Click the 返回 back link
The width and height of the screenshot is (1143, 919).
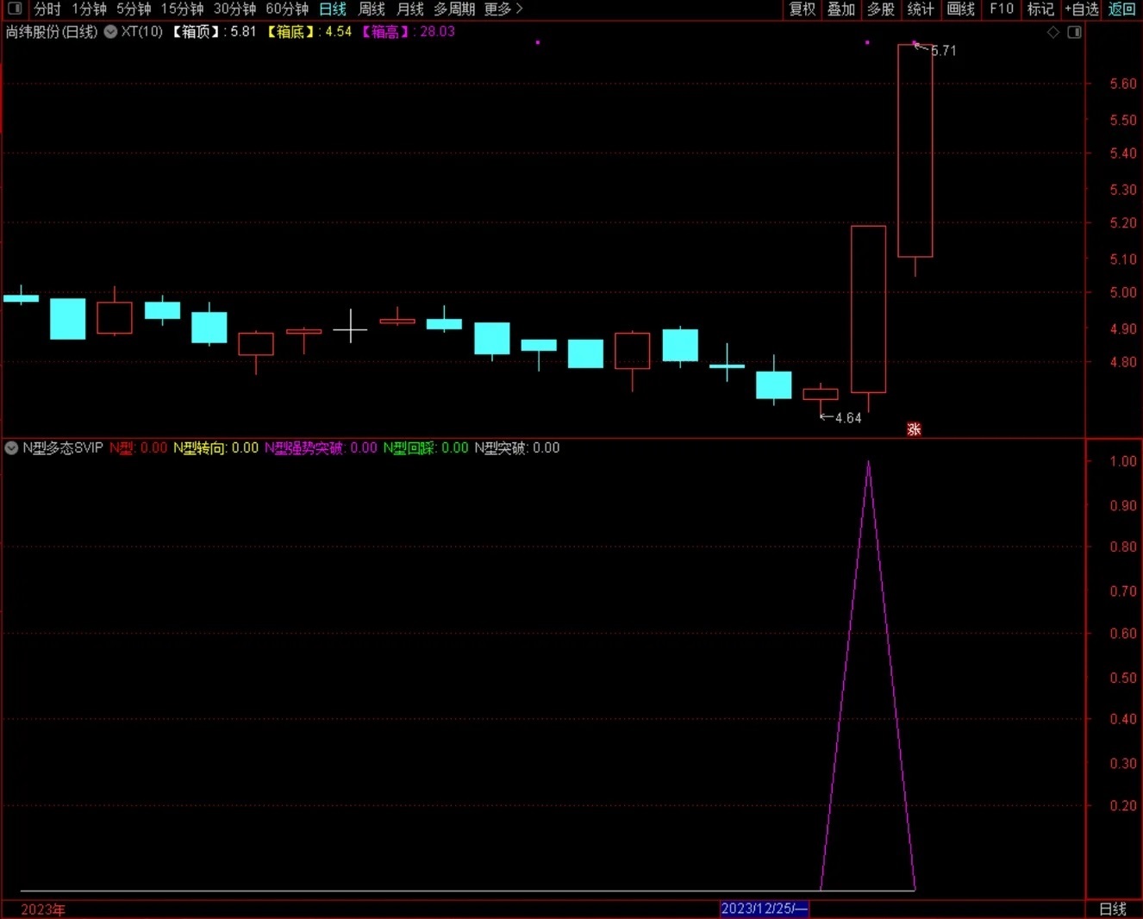coord(1121,9)
